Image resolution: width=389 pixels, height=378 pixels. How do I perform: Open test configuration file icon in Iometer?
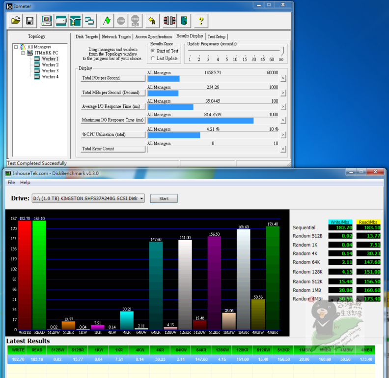[16, 21]
